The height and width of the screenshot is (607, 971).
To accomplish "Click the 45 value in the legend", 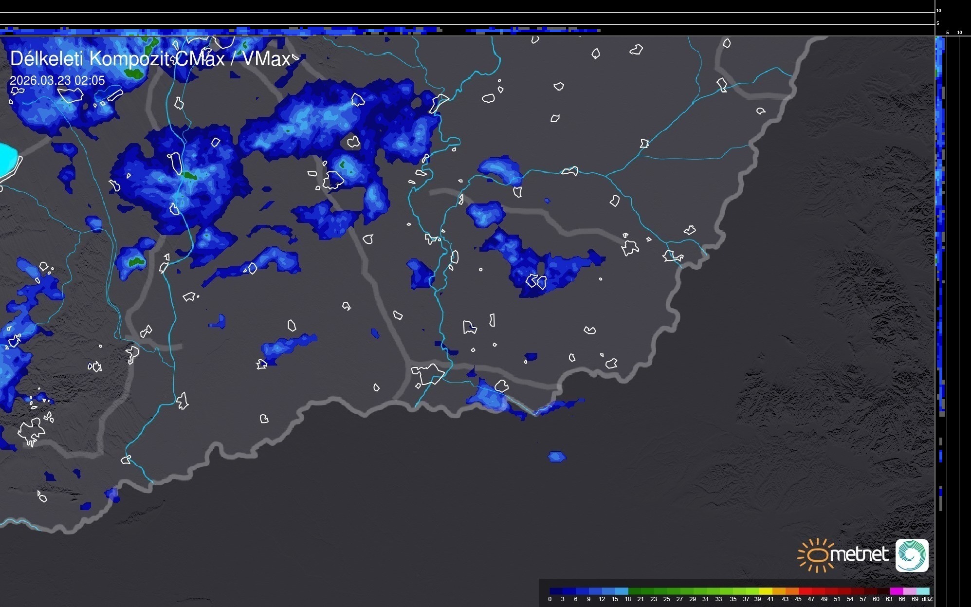I will pos(798,599).
